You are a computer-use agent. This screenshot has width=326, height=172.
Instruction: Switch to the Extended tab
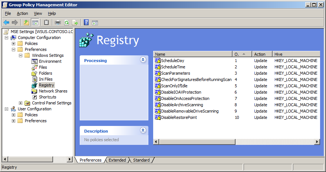pyautogui.click(x=117, y=160)
